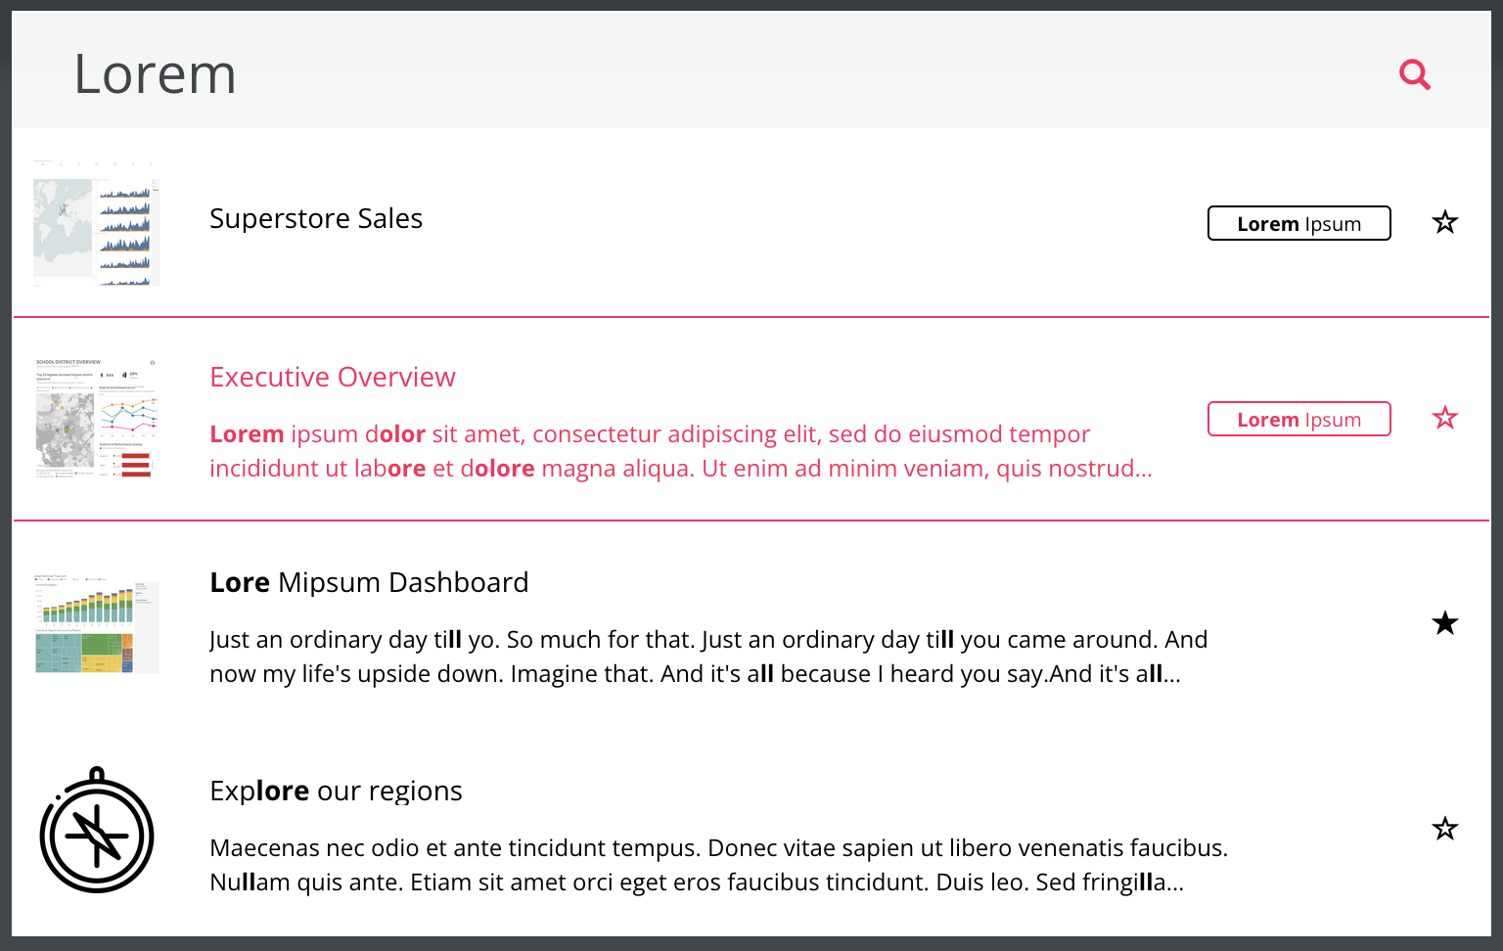
Task: Open the compass icon for Explore our regions
Action: (97, 830)
